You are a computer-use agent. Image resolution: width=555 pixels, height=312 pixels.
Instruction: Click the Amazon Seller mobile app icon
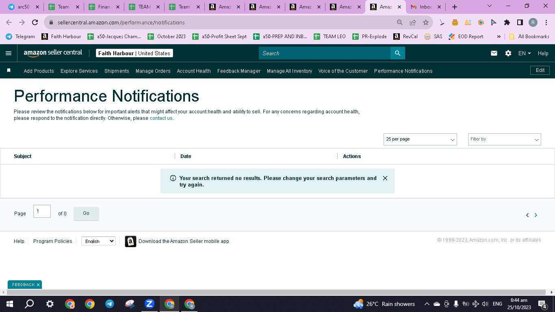[x=130, y=241]
